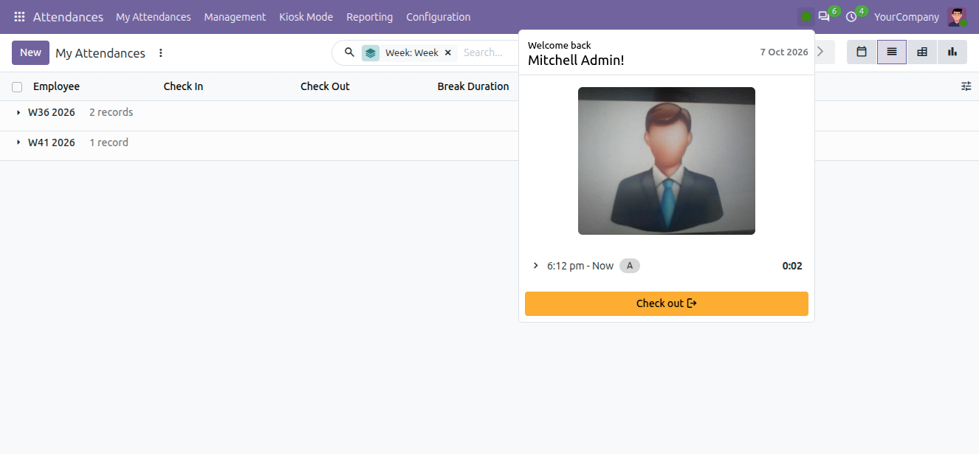979x454 pixels.
Task: Expand the W36 2026 group
Action: tap(18, 112)
